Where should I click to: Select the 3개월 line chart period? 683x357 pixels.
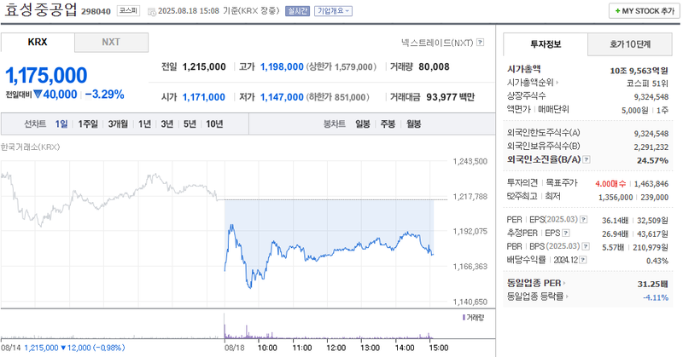(x=118, y=124)
